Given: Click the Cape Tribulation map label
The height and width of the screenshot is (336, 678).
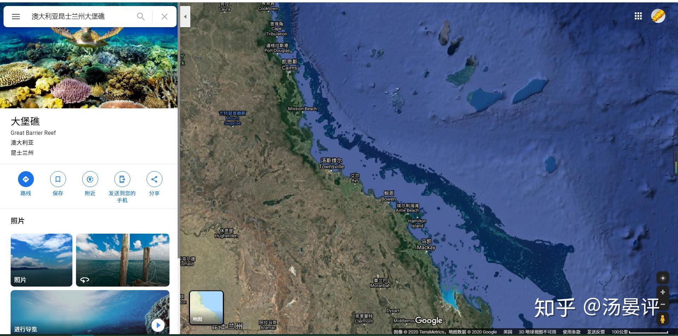Looking at the screenshot, I should tap(276, 29).
